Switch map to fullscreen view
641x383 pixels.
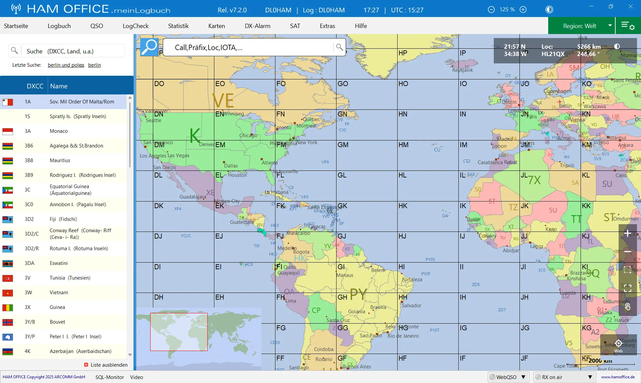pos(628,288)
